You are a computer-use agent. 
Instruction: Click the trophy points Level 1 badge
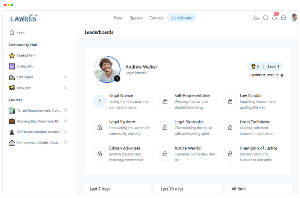click(265, 66)
